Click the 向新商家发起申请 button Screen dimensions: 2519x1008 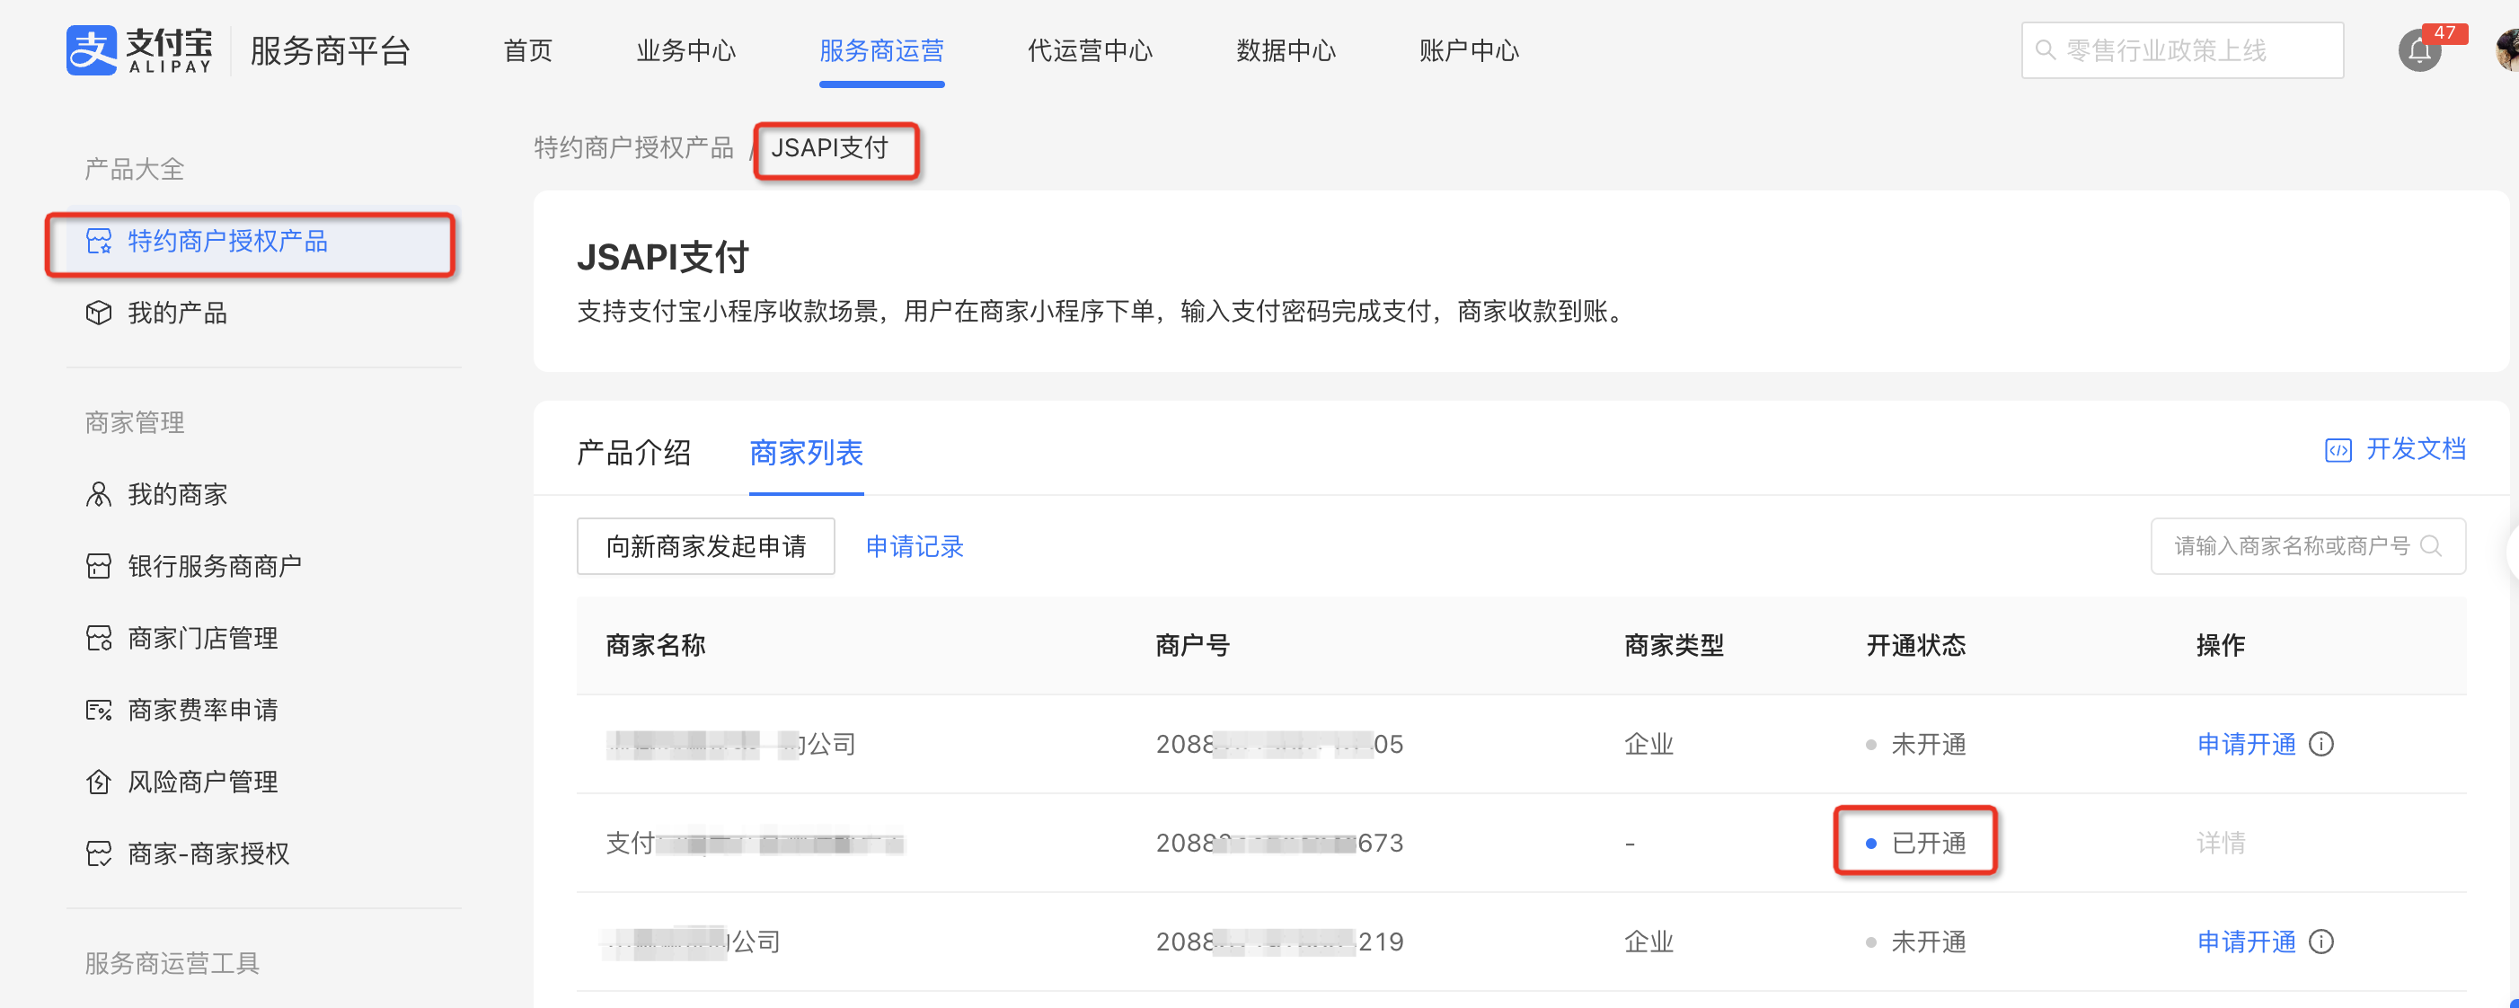pyautogui.click(x=705, y=546)
